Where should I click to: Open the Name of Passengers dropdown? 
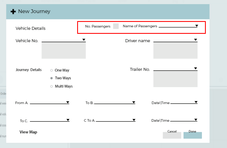[x=196, y=26]
